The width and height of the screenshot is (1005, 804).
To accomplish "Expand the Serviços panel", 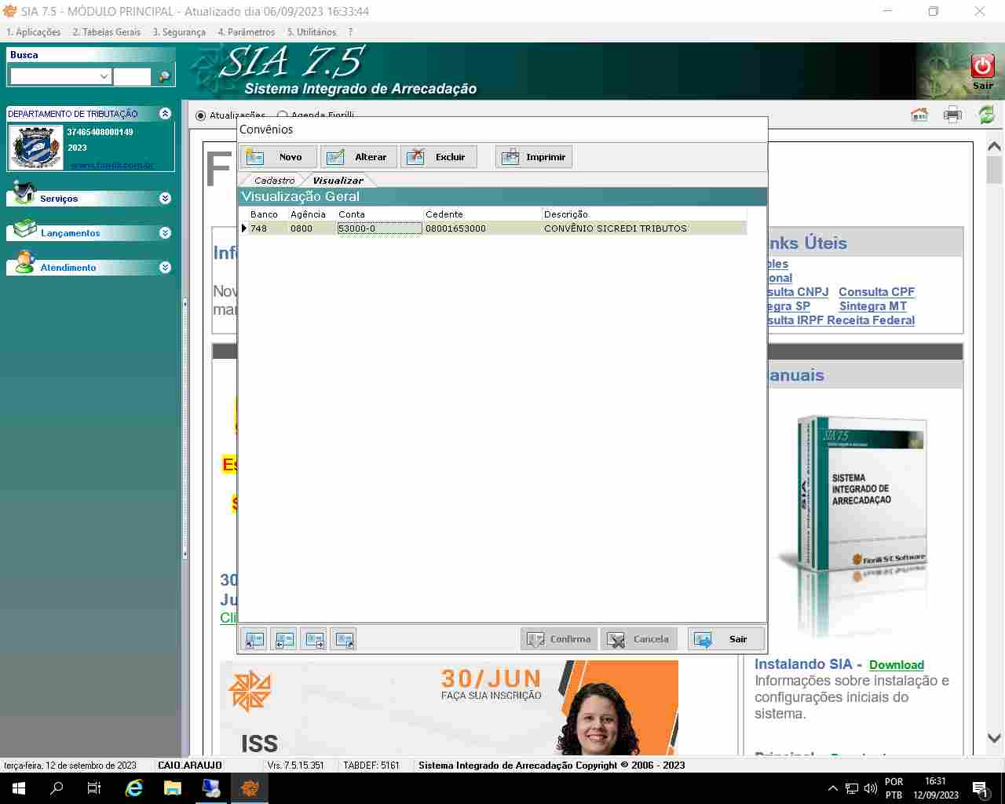I will pyautogui.click(x=165, y=199).
